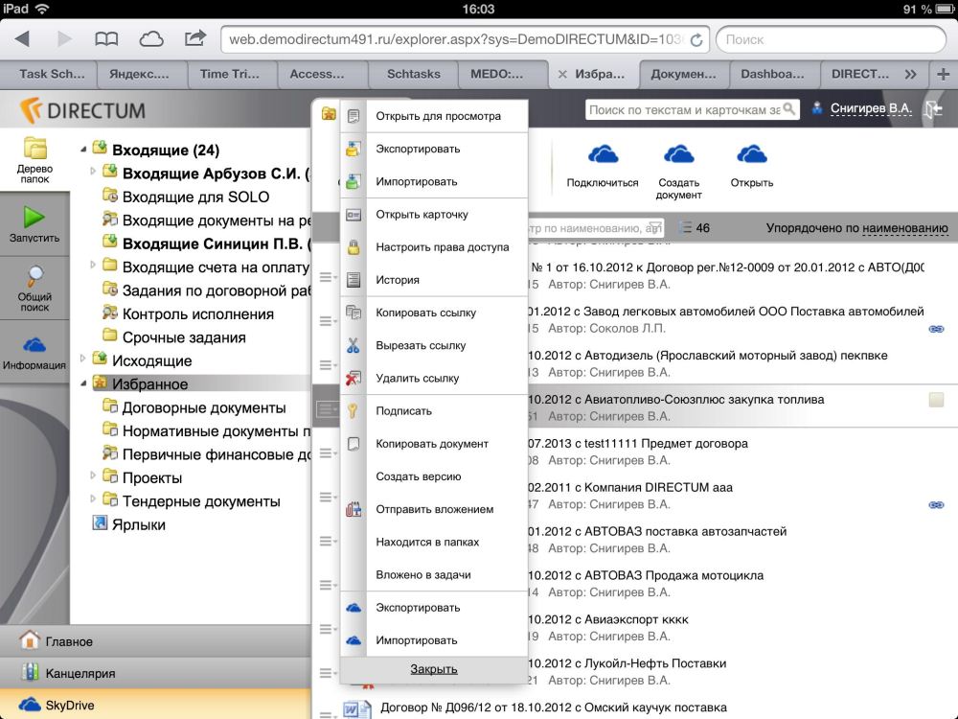
Task: Open iCloud tabs cloud icon
Action: point(151,39)
